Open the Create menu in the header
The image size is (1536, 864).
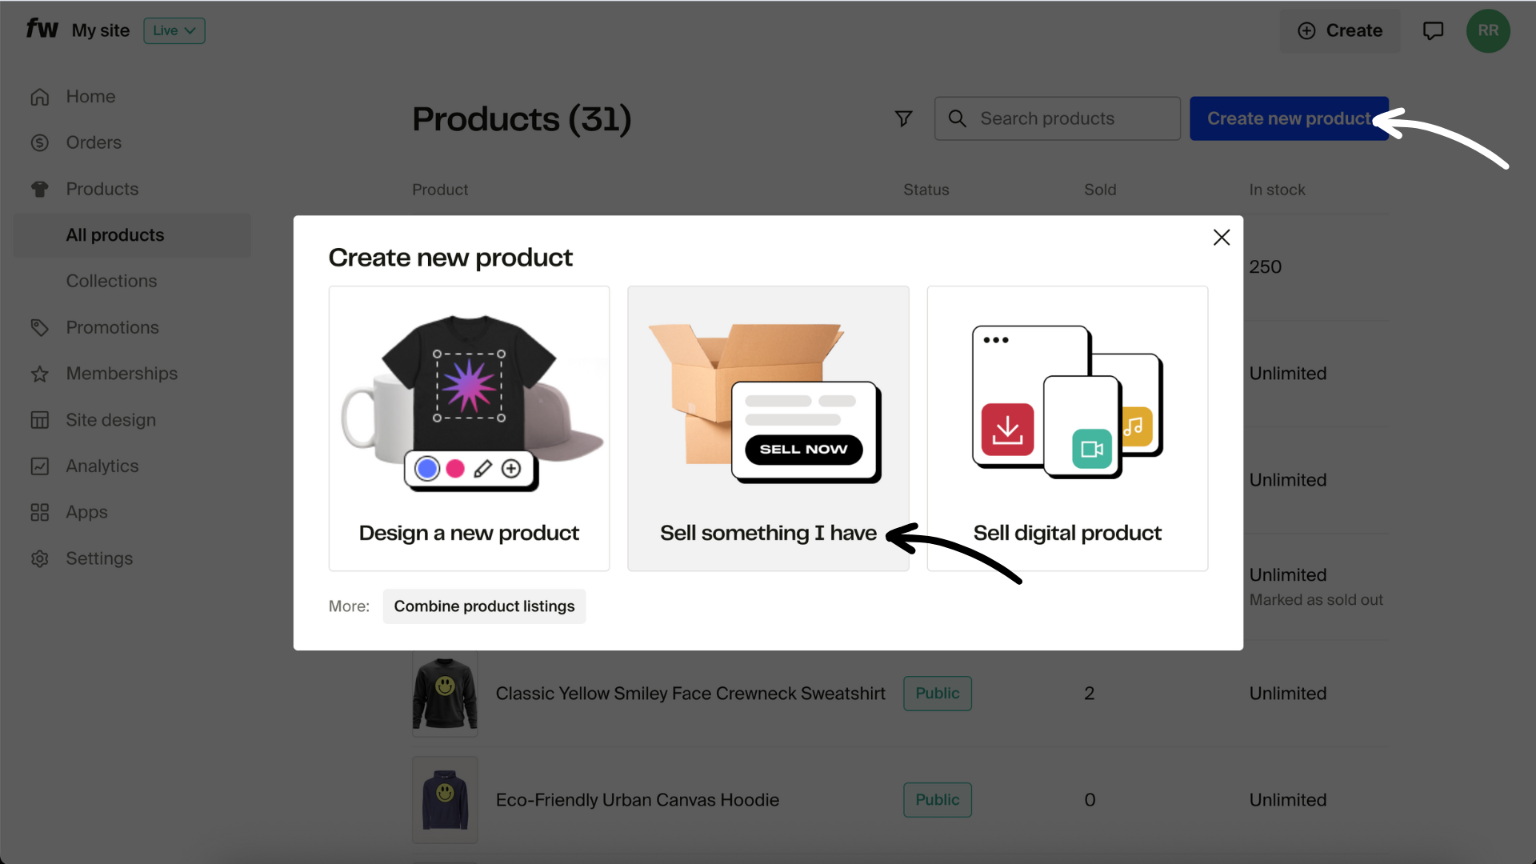(1341, 30)
